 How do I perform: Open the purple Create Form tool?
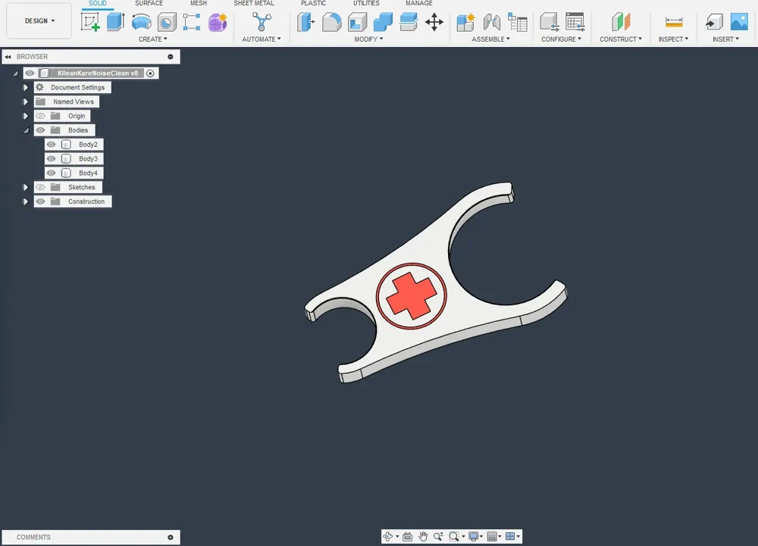tap(218, 22)
